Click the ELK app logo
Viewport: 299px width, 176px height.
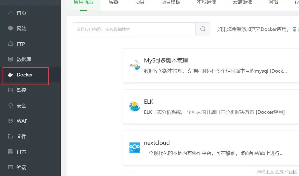(135, 106)
